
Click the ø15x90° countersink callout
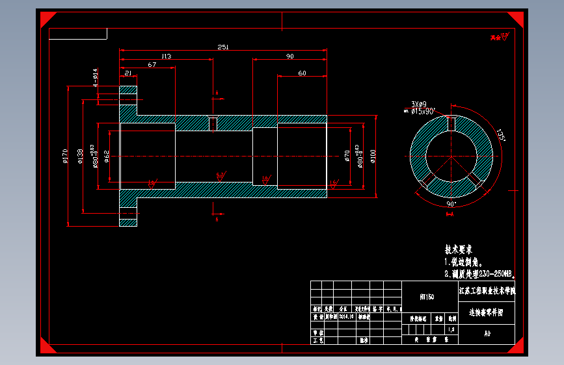coord(423,111)
